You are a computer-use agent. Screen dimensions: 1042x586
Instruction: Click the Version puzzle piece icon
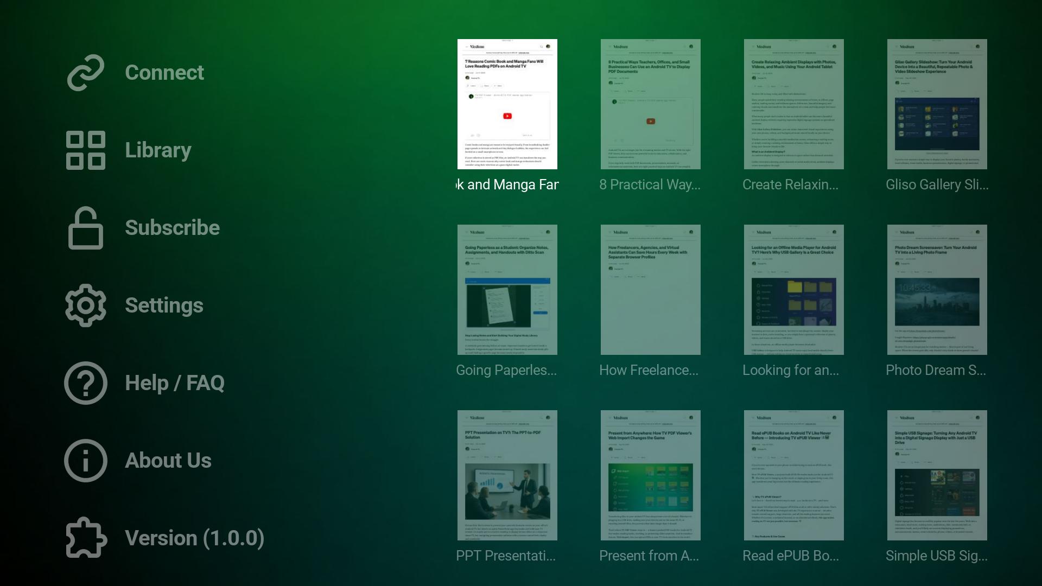86,538
